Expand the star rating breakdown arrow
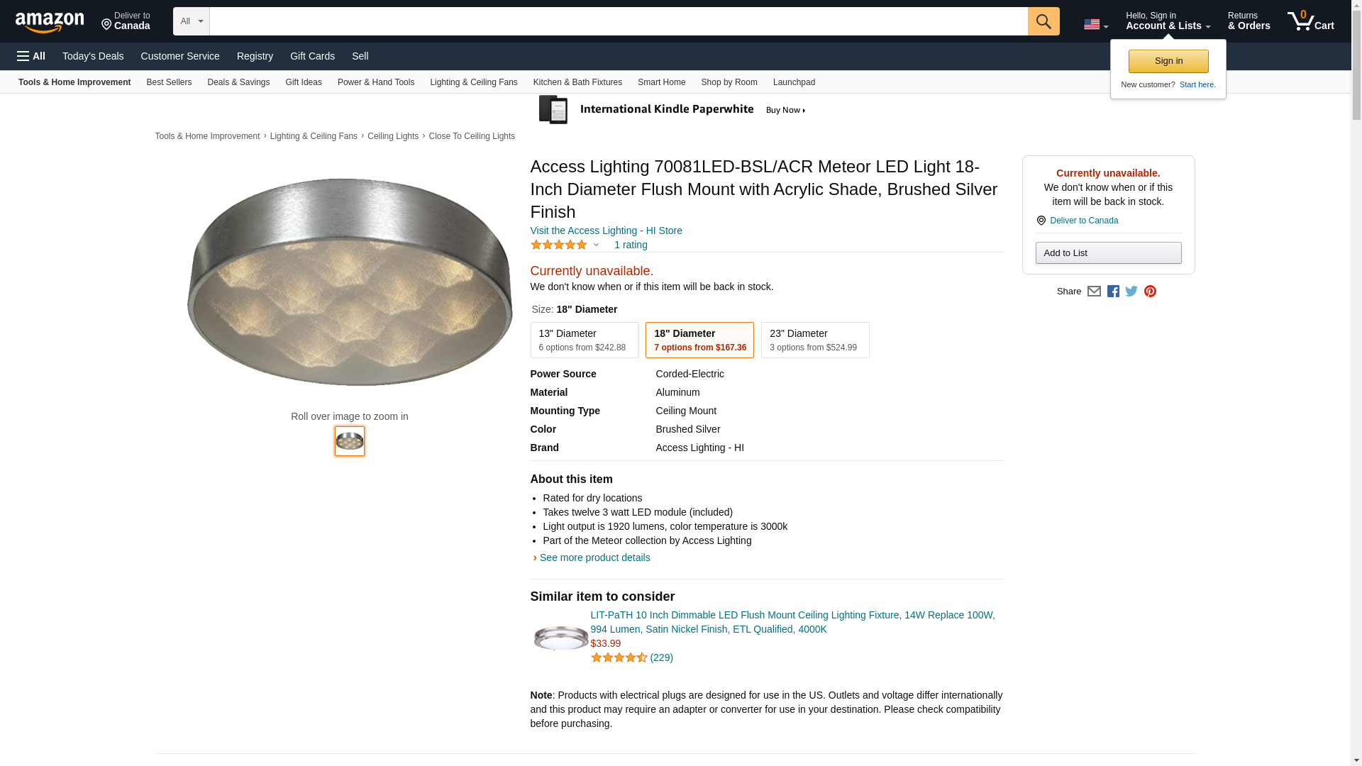1362x766 pixels. [596, 245]
